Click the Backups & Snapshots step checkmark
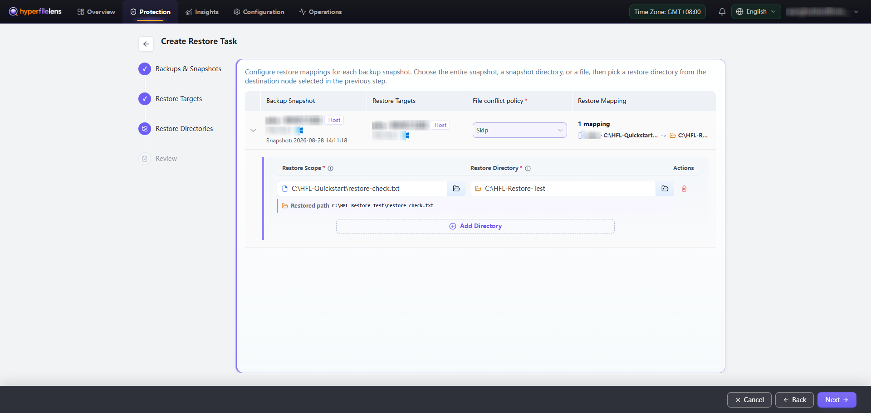This screenshot has width=871, height=413. point(145,69)
